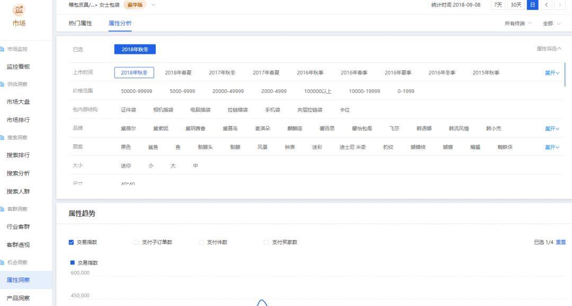Image resolution: width=572 pixels, height=306 pixels.
Task: Open 市场大盘 in the sidebar
Action: click(18, 101)
